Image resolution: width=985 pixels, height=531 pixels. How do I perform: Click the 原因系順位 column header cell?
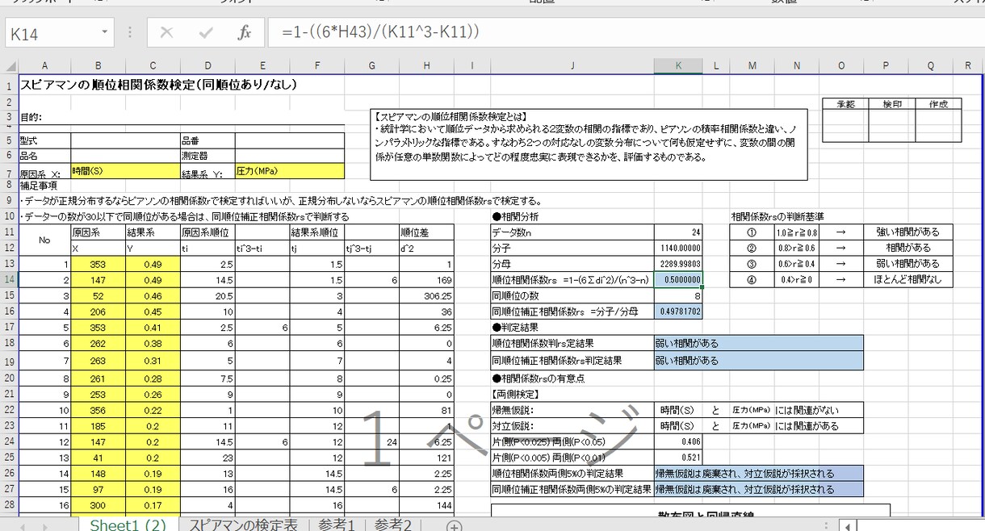207,232
